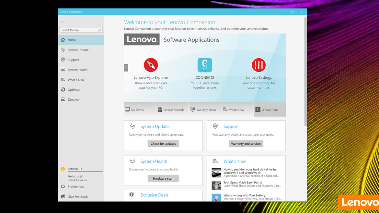
Task: Click the Lenovo logo in the banner
Action: tap(142, 39)
